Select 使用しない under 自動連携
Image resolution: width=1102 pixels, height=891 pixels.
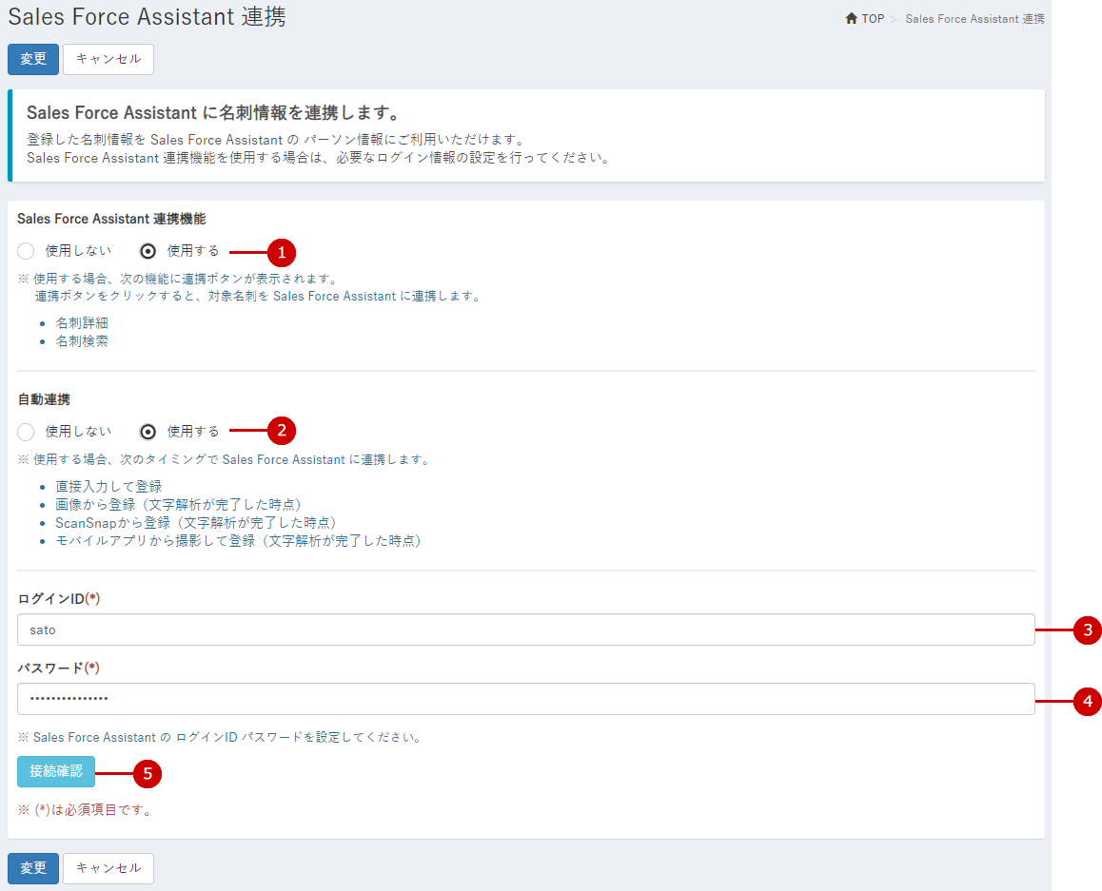tap(26, 431)
